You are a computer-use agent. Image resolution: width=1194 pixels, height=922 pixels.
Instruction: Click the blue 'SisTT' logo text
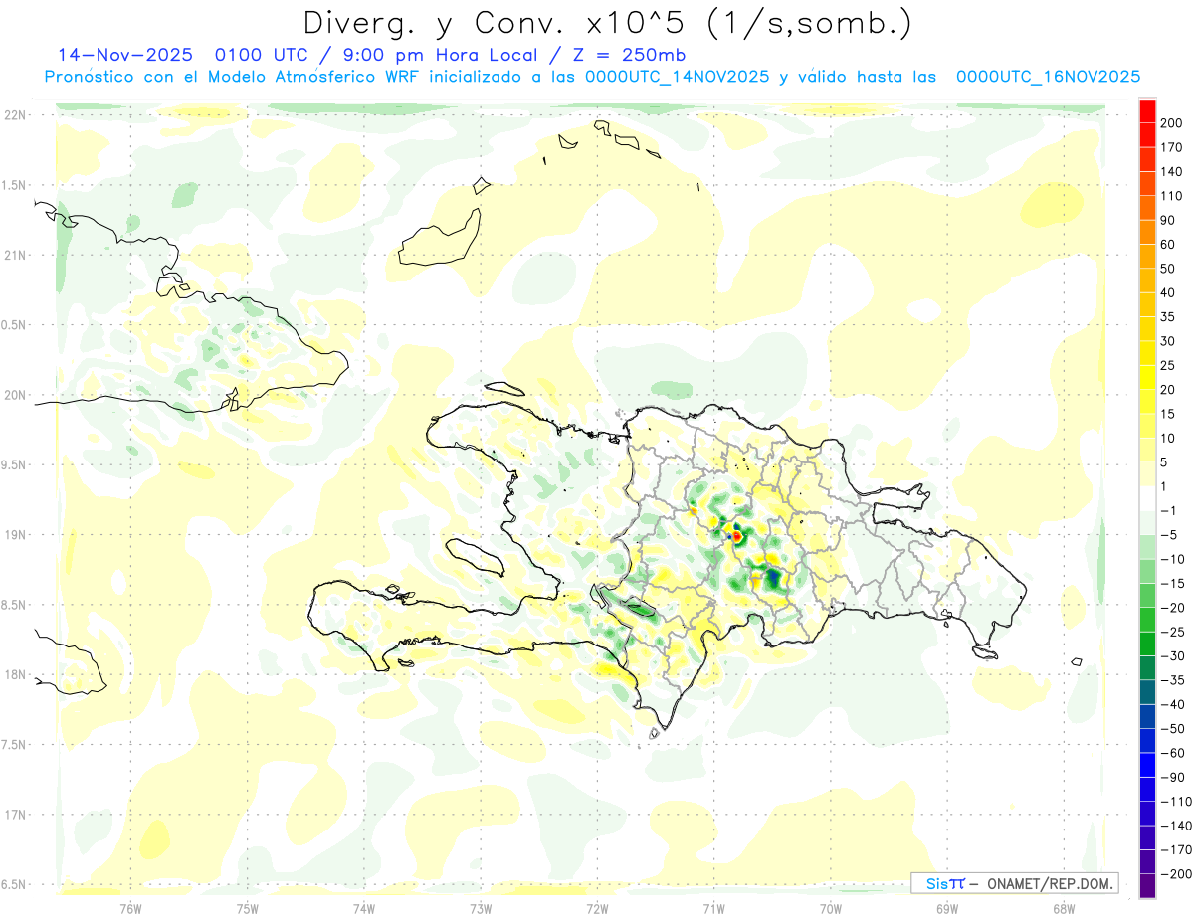[945, 883]
